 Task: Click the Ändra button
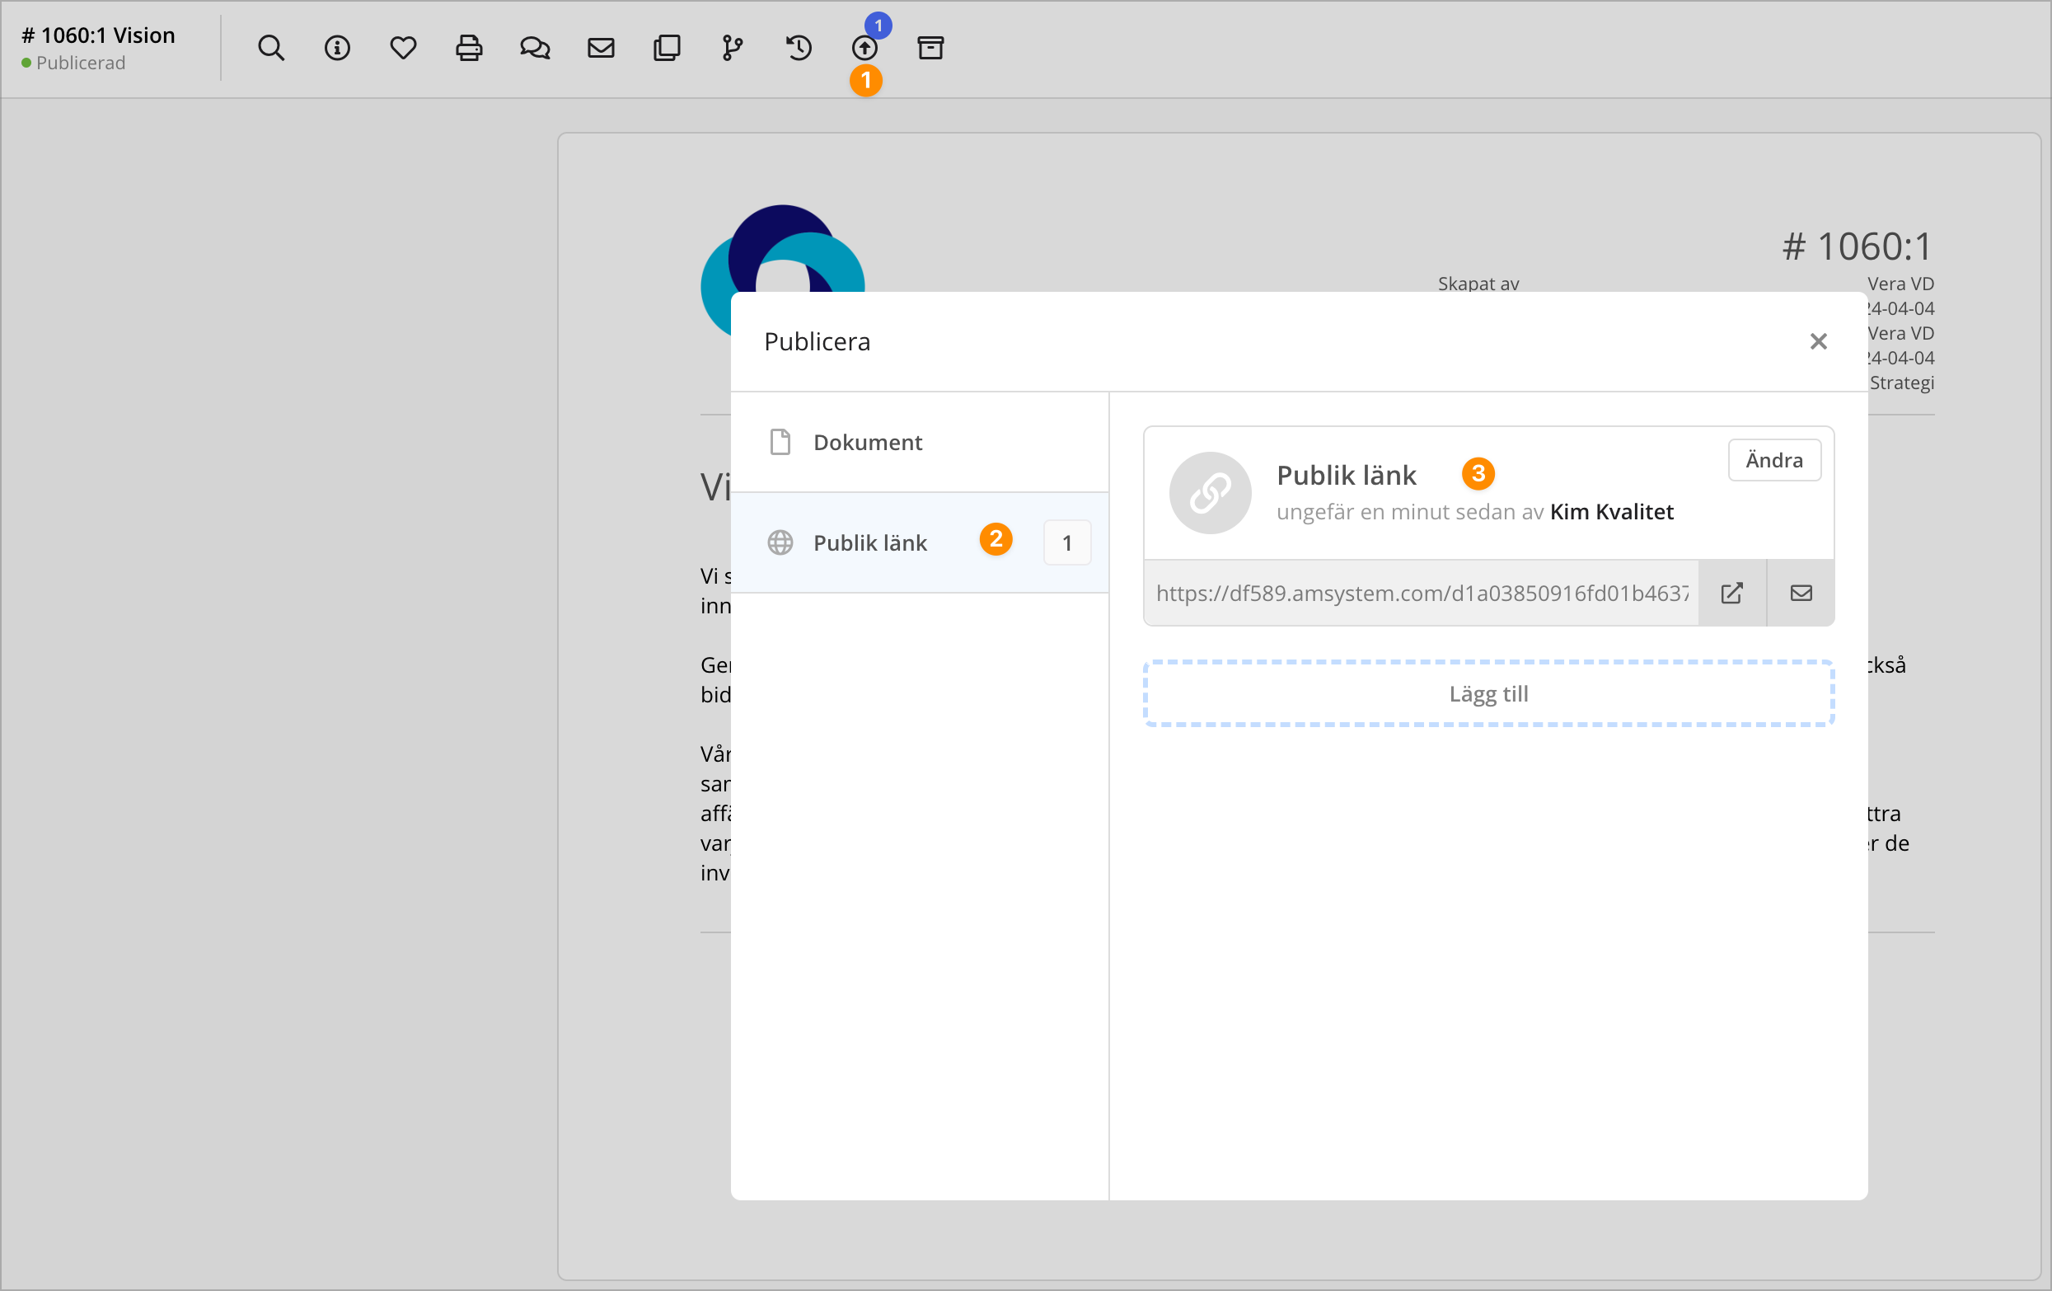tap(1774, 460)
